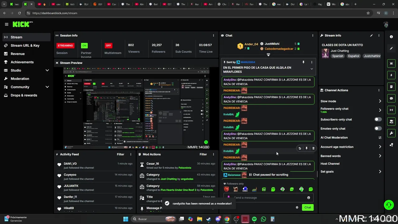Image resolution: width=398 pixels, height=224 pixels.
Task: Toggle lightning activity widget icon
Action: click(391, 75)
